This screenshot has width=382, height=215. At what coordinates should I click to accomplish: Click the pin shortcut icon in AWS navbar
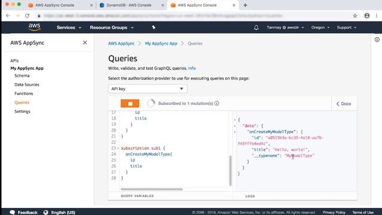click(153, 27)
